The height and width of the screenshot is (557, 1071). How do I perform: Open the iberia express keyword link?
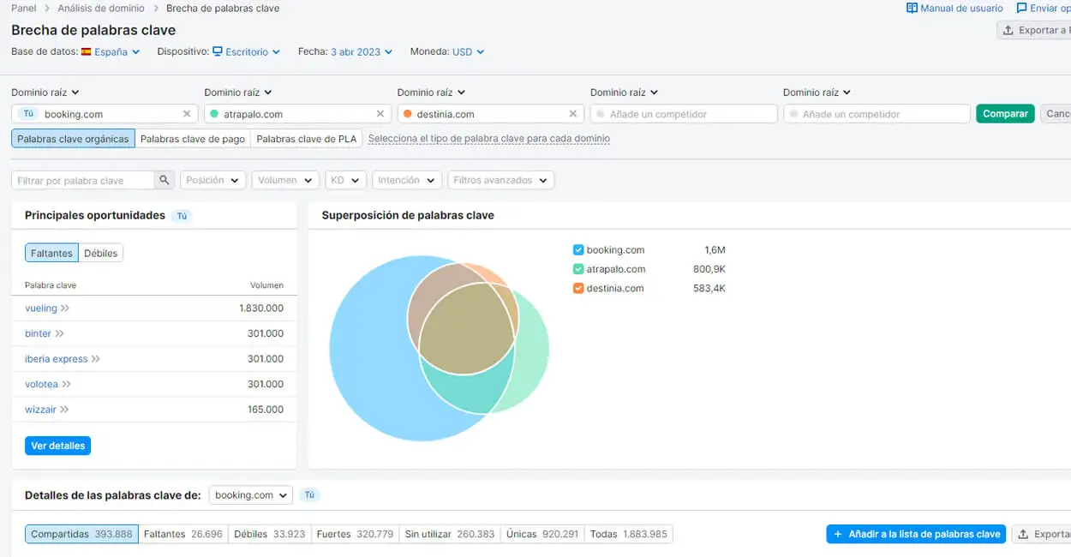click(x=57, y=359)
